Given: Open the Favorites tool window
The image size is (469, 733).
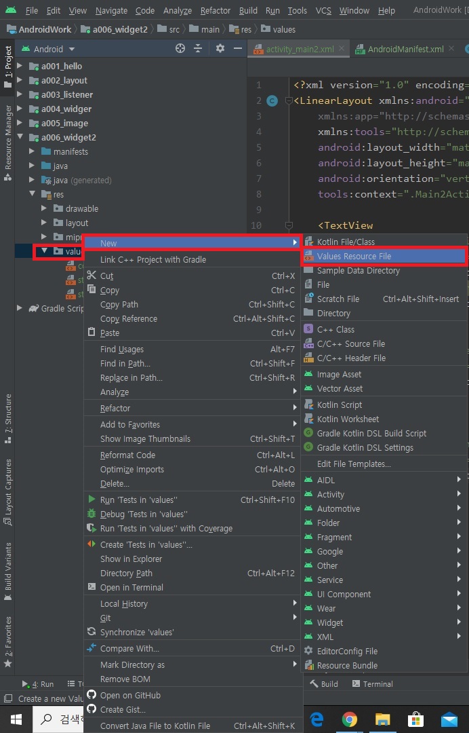Looking at the screenshot, I should pyautogui.click(x=8, y=642).
